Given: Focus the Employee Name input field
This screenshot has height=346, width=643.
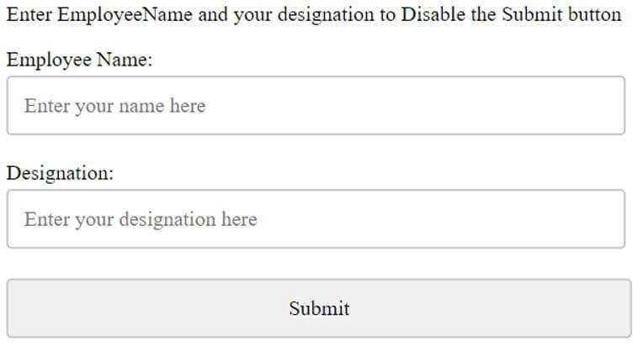Looking at the screenshot, I should pos(316,106).
